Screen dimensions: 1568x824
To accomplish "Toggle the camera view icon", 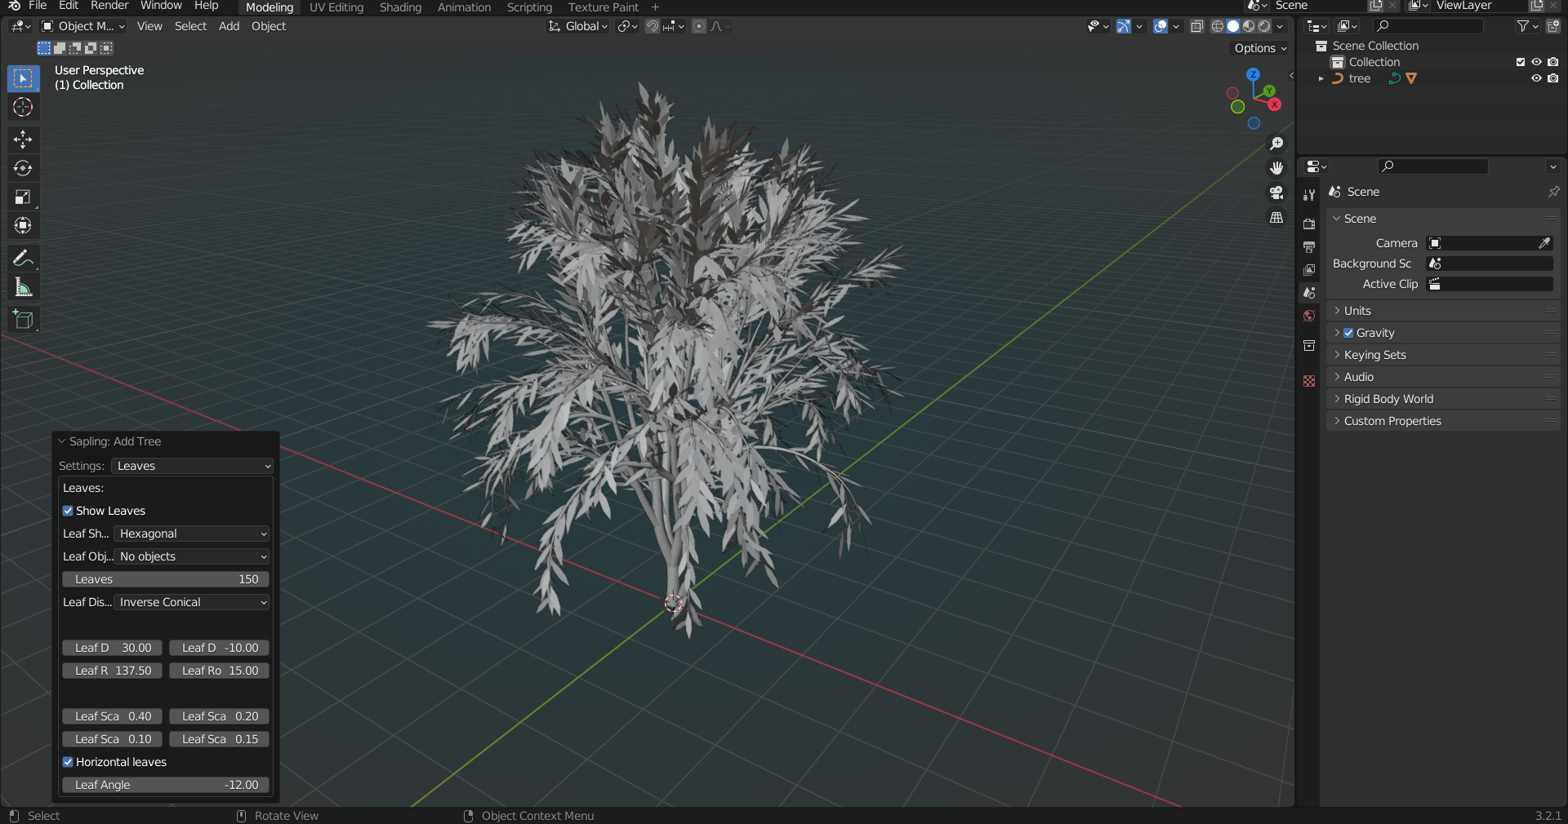I will [1276, 193].
